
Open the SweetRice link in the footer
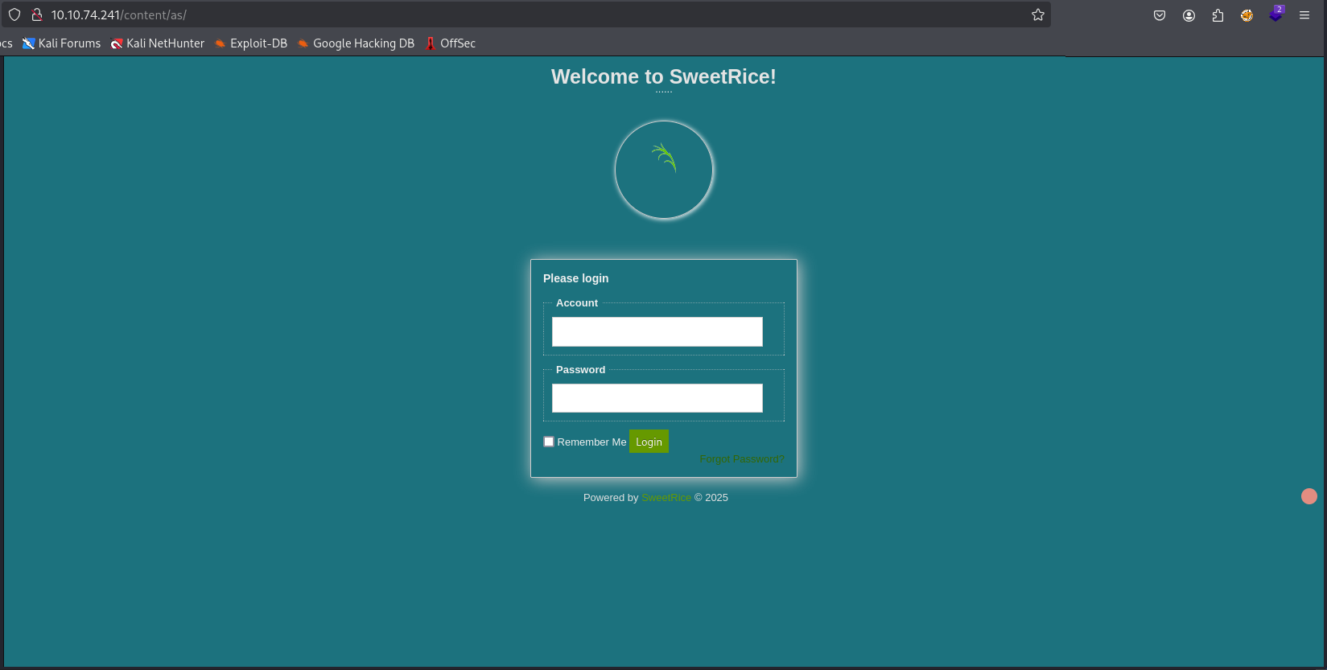(x=666, y=498)
